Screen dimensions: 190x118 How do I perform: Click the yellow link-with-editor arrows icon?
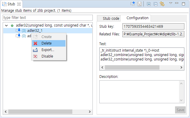162,4
